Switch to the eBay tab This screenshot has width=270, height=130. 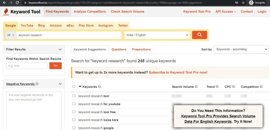[70, 25]
